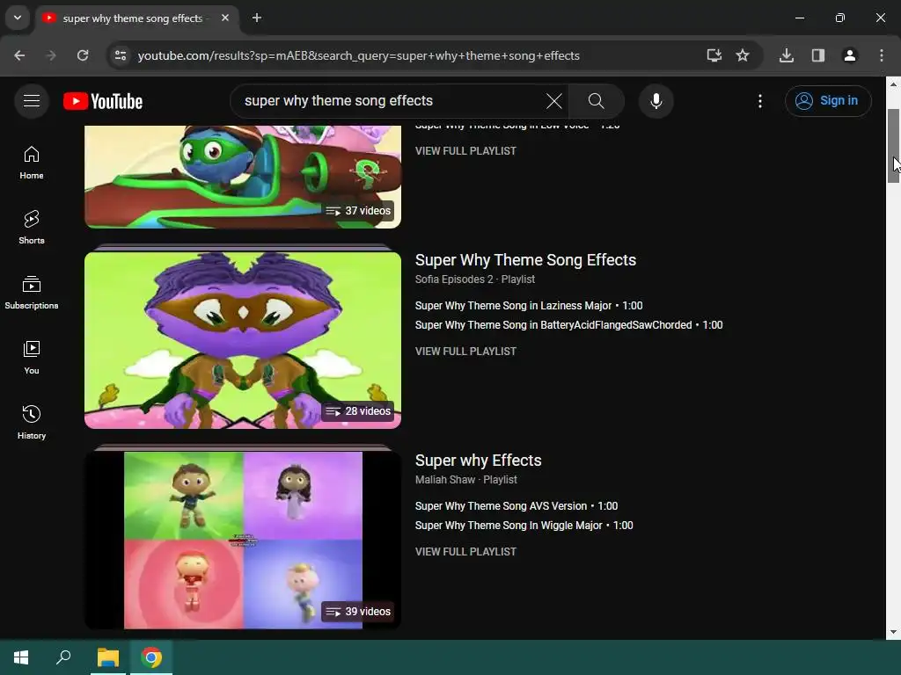Viewport: 901px width, 675px height.
Task: Open the 37 videos playlist thumbnail
Action: pos(243,177)
